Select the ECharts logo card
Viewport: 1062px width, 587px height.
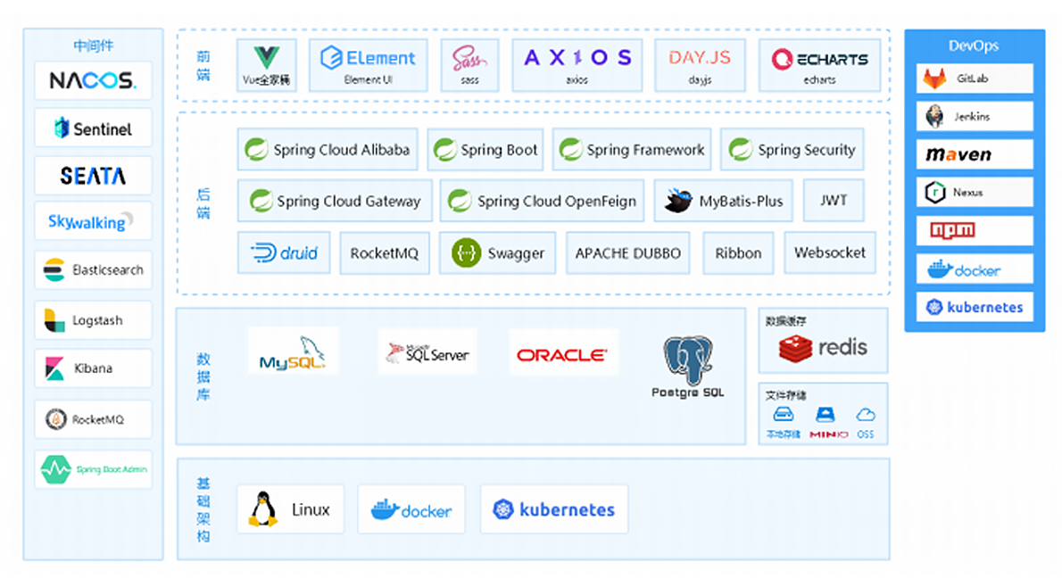pyautogui.click(x=819, y=65)
